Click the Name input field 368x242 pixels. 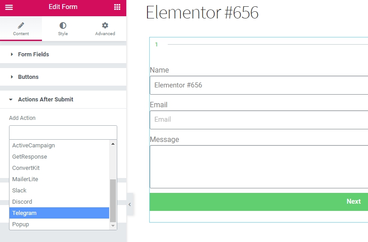(x=259, y=85)
